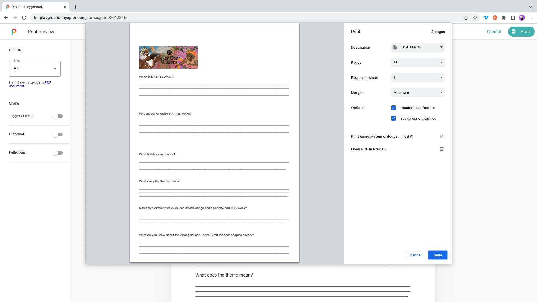Open the Chrome extensions puzzle icon
537x302 pixels.
pos(504,18)
